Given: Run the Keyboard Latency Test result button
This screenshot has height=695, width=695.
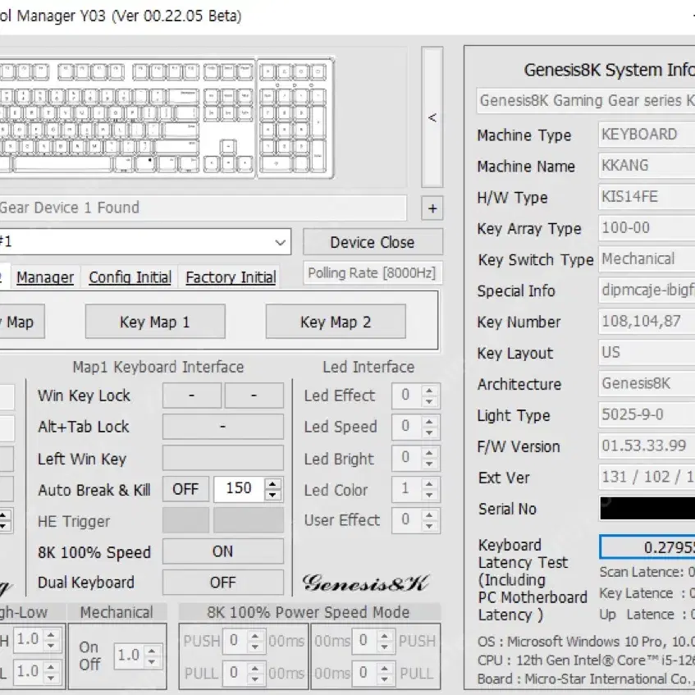Looking at the screenshot, I should 647,547.
